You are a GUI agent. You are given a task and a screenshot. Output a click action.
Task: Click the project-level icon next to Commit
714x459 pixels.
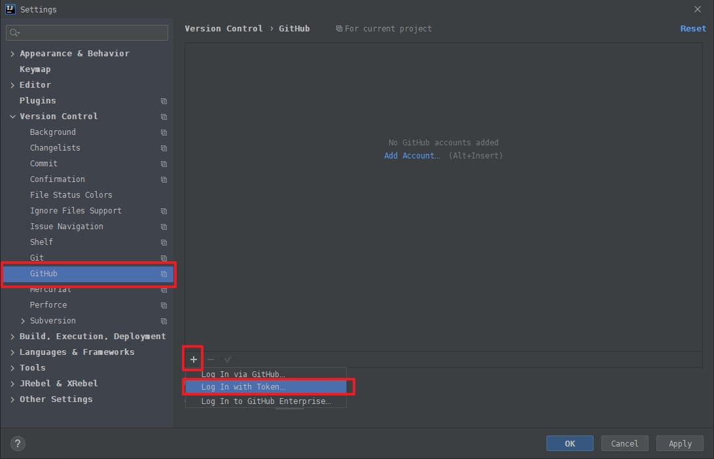[164, 164]
